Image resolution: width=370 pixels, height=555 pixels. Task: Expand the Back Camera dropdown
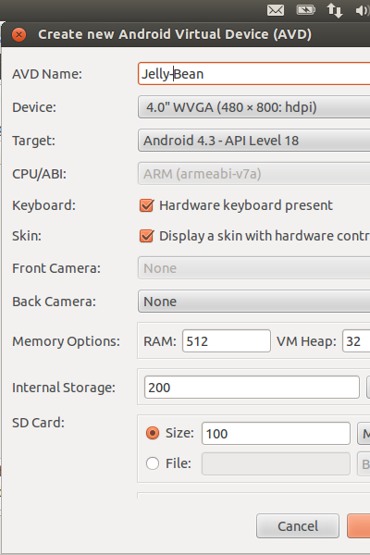tap(253, 302)
